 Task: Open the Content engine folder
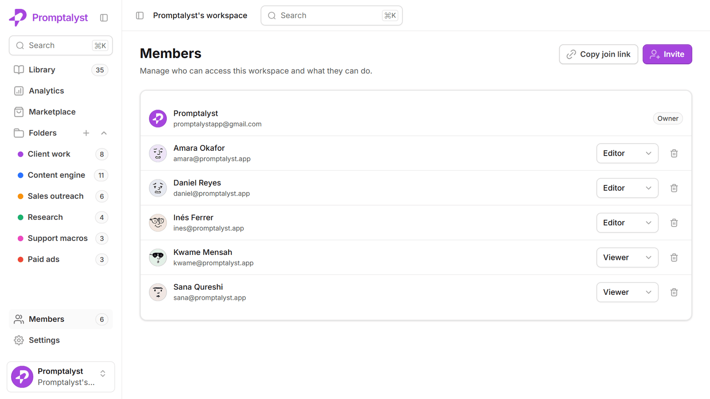tap(61, 175)
